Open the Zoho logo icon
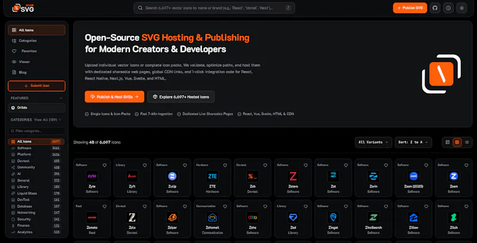Image resolution: width=477 pixels, height=243 pixels. (252, 217)
